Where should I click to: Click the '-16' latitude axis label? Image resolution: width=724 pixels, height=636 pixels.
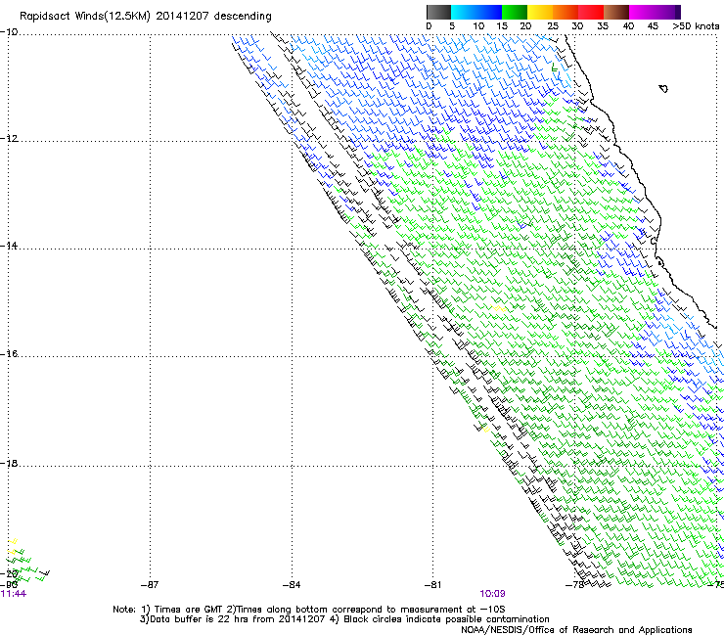pos(9,354)
